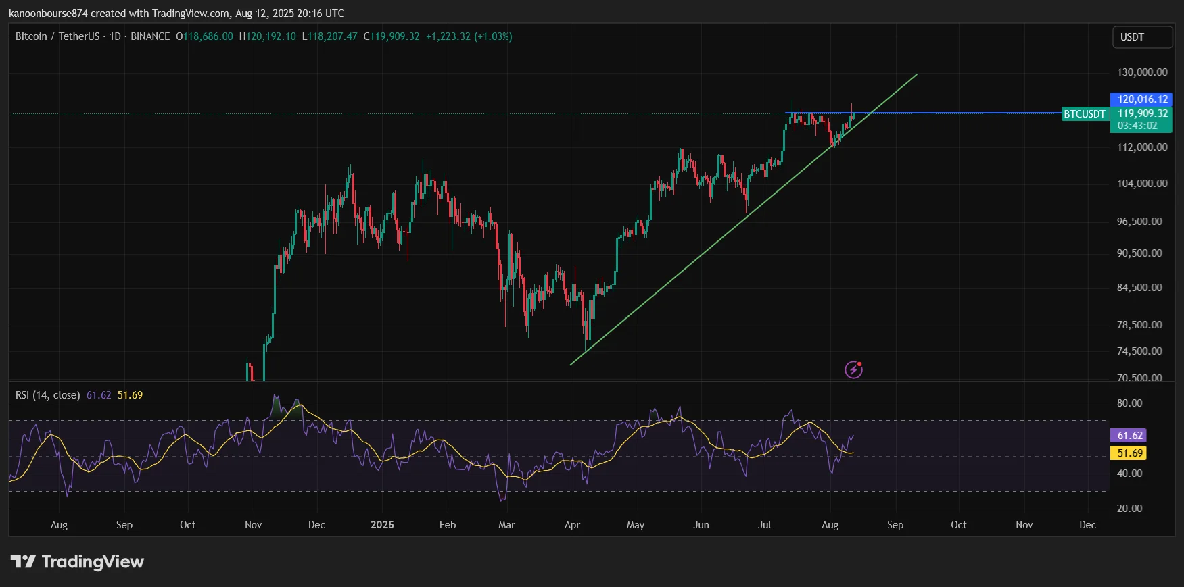Click the 78,500.00 price scale value
The height and width of the screenshot is (587, 1184).
point(1139,325)
